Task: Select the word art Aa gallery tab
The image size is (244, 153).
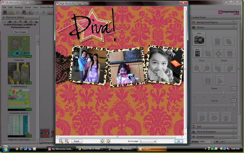Action: click(x=36, y=22)
